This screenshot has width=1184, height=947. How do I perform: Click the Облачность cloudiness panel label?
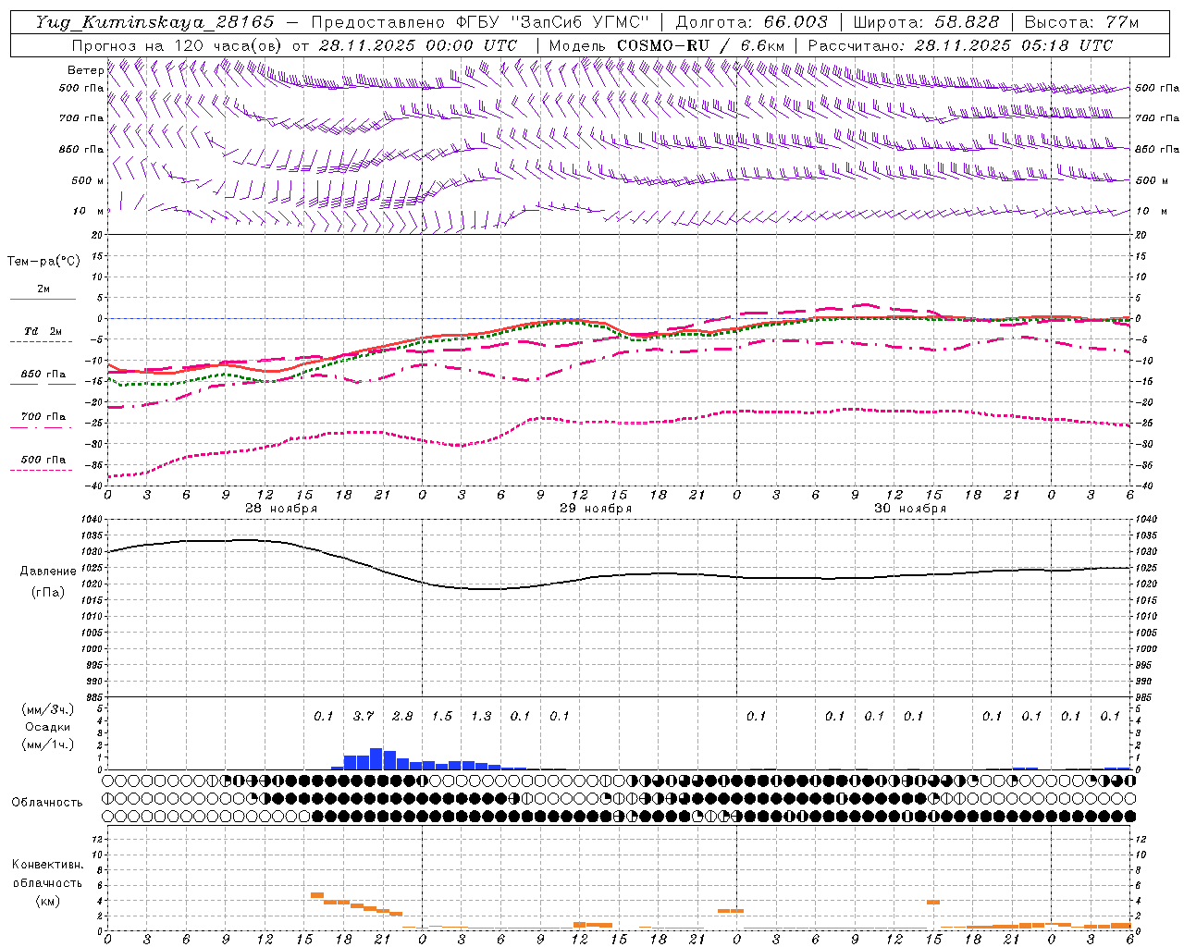coord(47,802)
